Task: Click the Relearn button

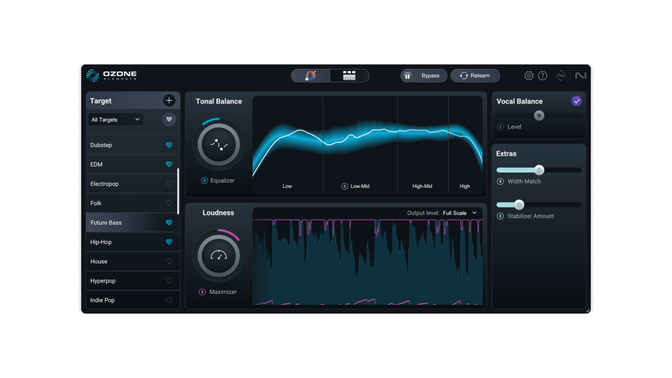Action: (475, 76)
